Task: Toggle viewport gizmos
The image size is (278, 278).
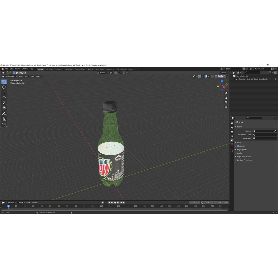Action: pos(199,76)
